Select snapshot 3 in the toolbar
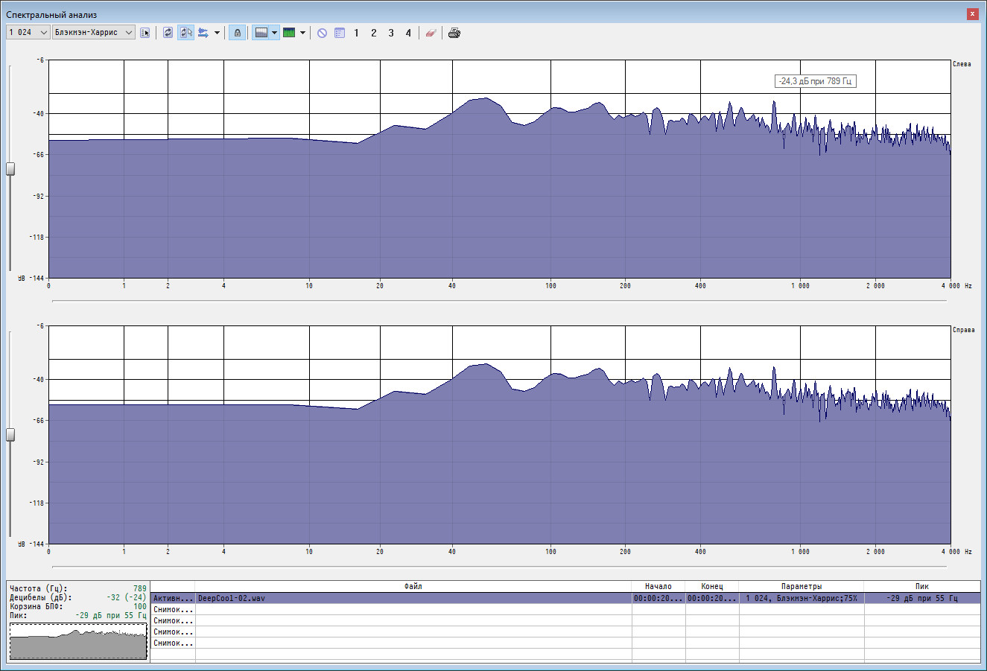The image size is (987, 671). 391,33
